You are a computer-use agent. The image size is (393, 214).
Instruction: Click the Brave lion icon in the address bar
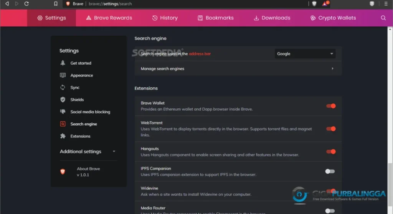pos(68,4)
